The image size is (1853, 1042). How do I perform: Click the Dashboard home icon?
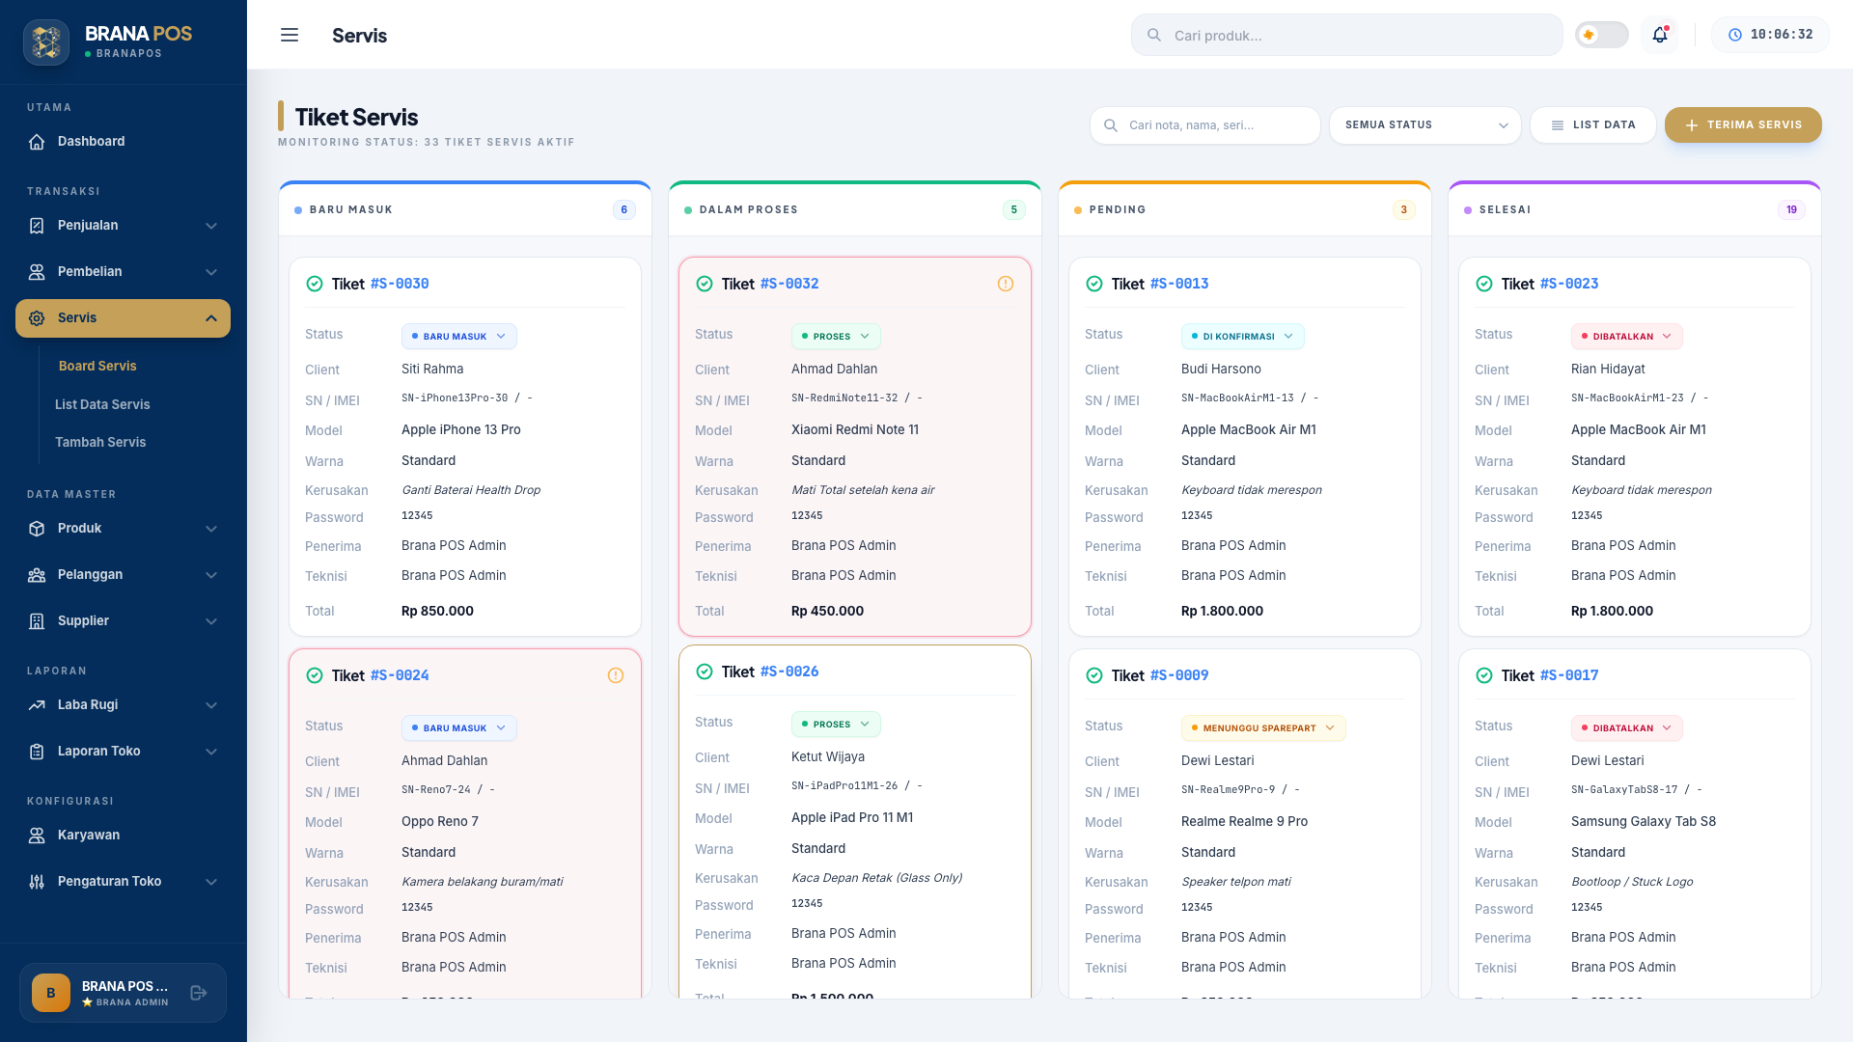tap(37, 142)
